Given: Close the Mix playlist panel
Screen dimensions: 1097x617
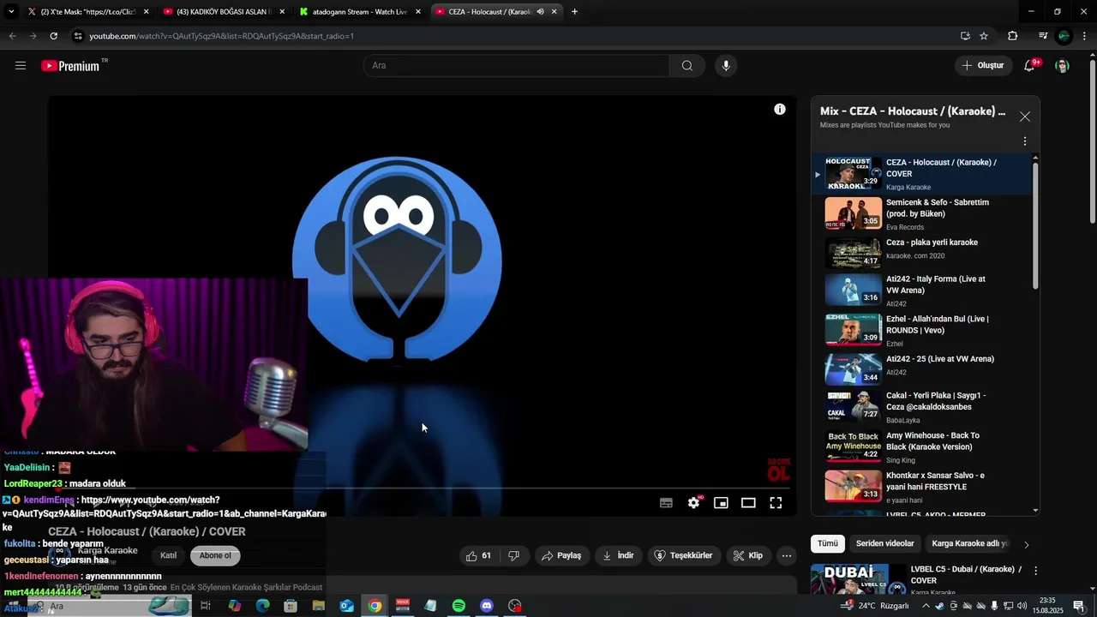Looking at the screenshot, I should (1025, 117).
